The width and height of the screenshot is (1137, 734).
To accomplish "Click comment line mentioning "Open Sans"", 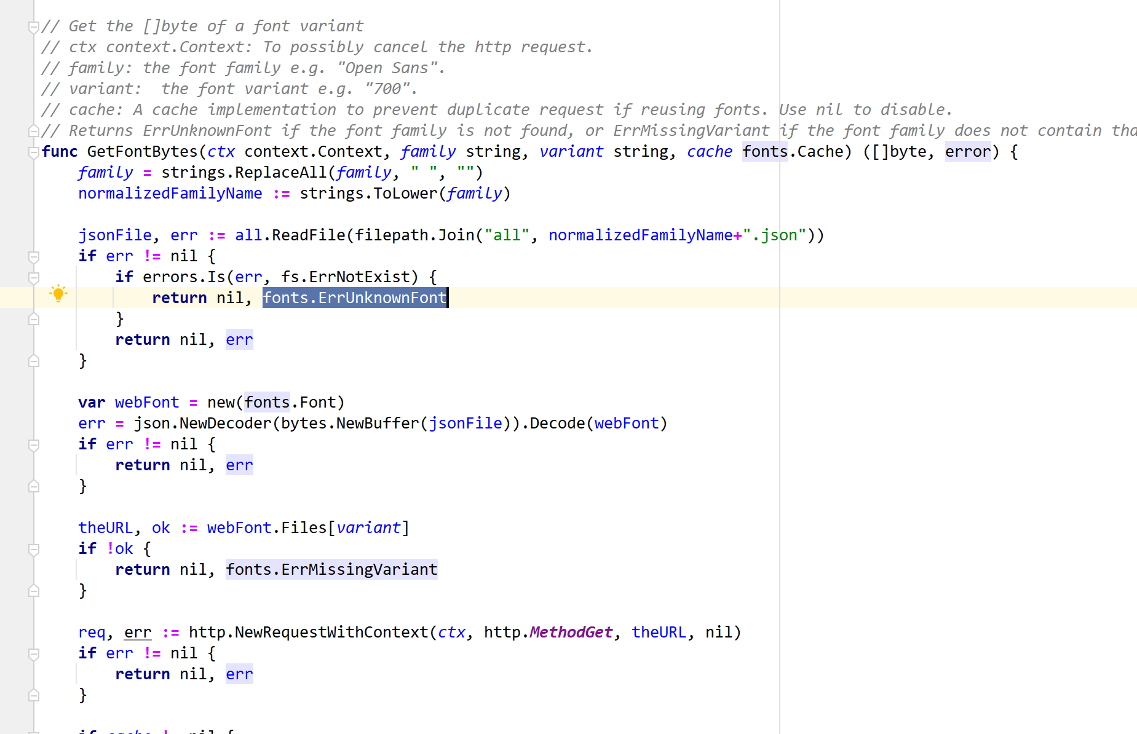I will pos(244,68).
